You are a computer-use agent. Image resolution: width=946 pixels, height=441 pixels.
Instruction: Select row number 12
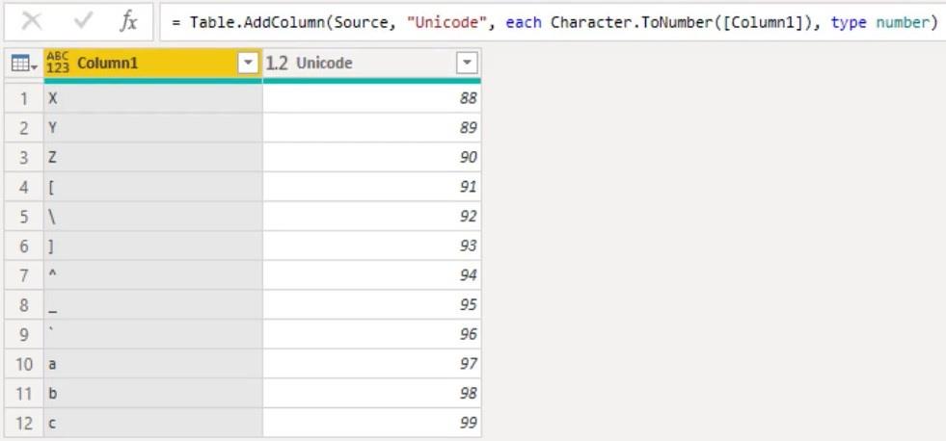point(24,423)
